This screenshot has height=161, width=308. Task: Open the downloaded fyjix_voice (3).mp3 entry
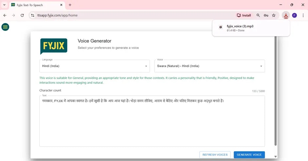251,28
